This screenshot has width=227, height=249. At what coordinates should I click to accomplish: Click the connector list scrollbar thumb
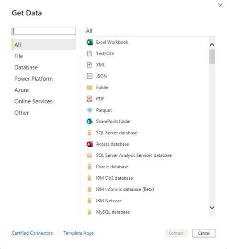(212, 56)
